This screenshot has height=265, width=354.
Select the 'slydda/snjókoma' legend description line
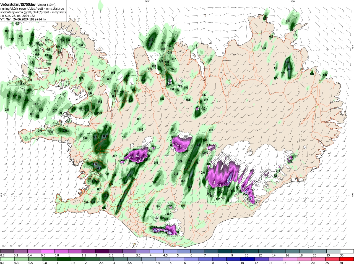pos(33,12)
